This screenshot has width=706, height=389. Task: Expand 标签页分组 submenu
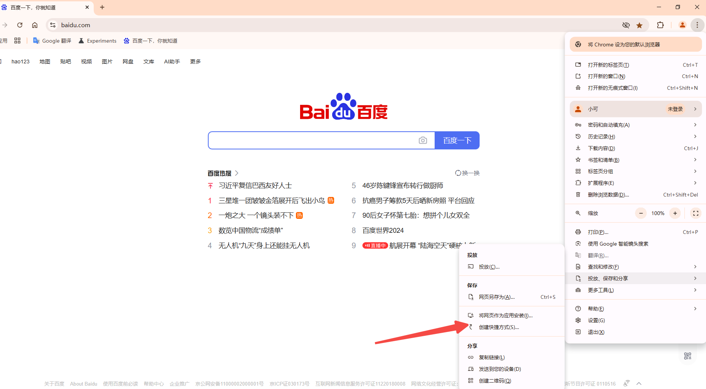click(636, 171)
